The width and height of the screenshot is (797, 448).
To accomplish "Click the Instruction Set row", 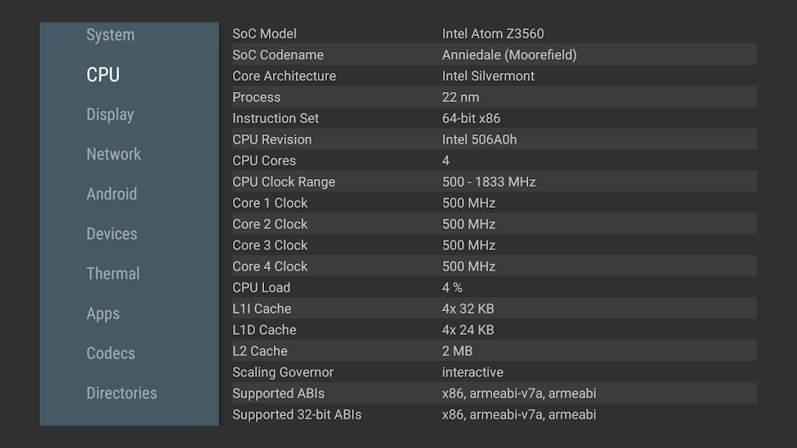I will pos(493,118).
